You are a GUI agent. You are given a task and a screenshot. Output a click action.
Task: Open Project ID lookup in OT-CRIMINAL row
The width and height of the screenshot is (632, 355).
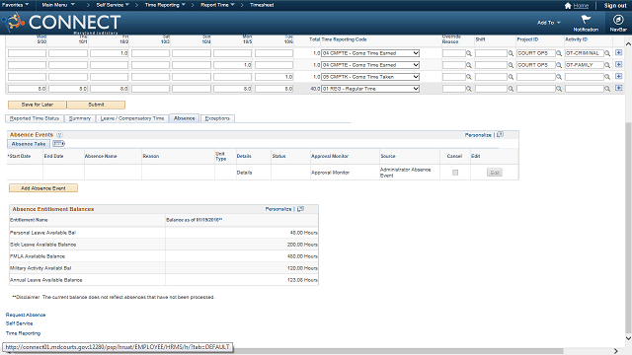559,53
